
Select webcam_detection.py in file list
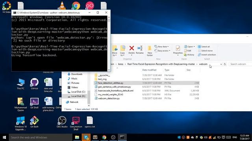coord(109,98)
